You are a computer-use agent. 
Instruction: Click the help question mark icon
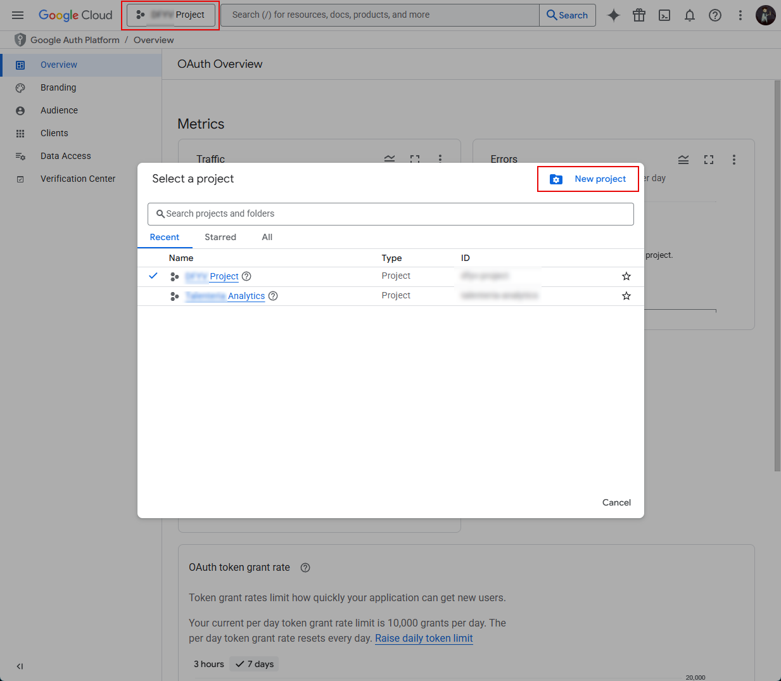pyautogui.click(x=714, y=15)
